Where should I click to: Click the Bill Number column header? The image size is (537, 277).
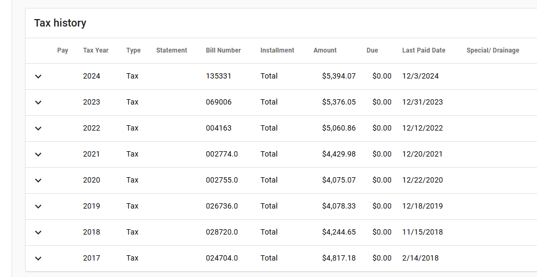click(x=223, y=50)
